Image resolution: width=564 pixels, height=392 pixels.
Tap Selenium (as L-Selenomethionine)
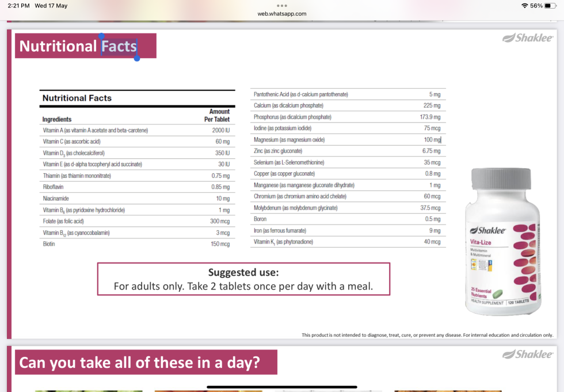(x=289, y=162)
